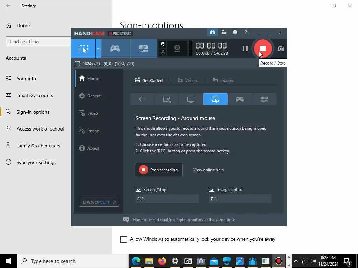Open the output folder icon in title bar

(x=224, y=32)
